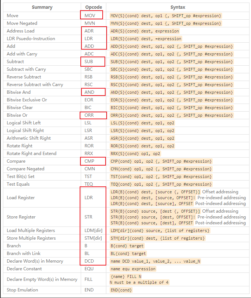Select the AND opcode cell
This screenshot has width=251, height=298.
(94, 92)
